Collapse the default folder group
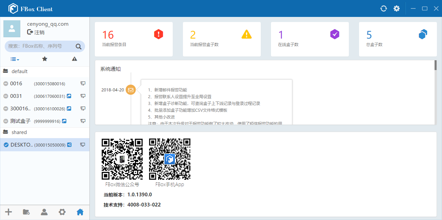This screenshot has height=220, width=442. coord(45,71)
